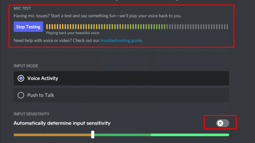The image size is (255, 143).
Task: Click the INPUT MODE section heading
Action: tap(26, 66)
